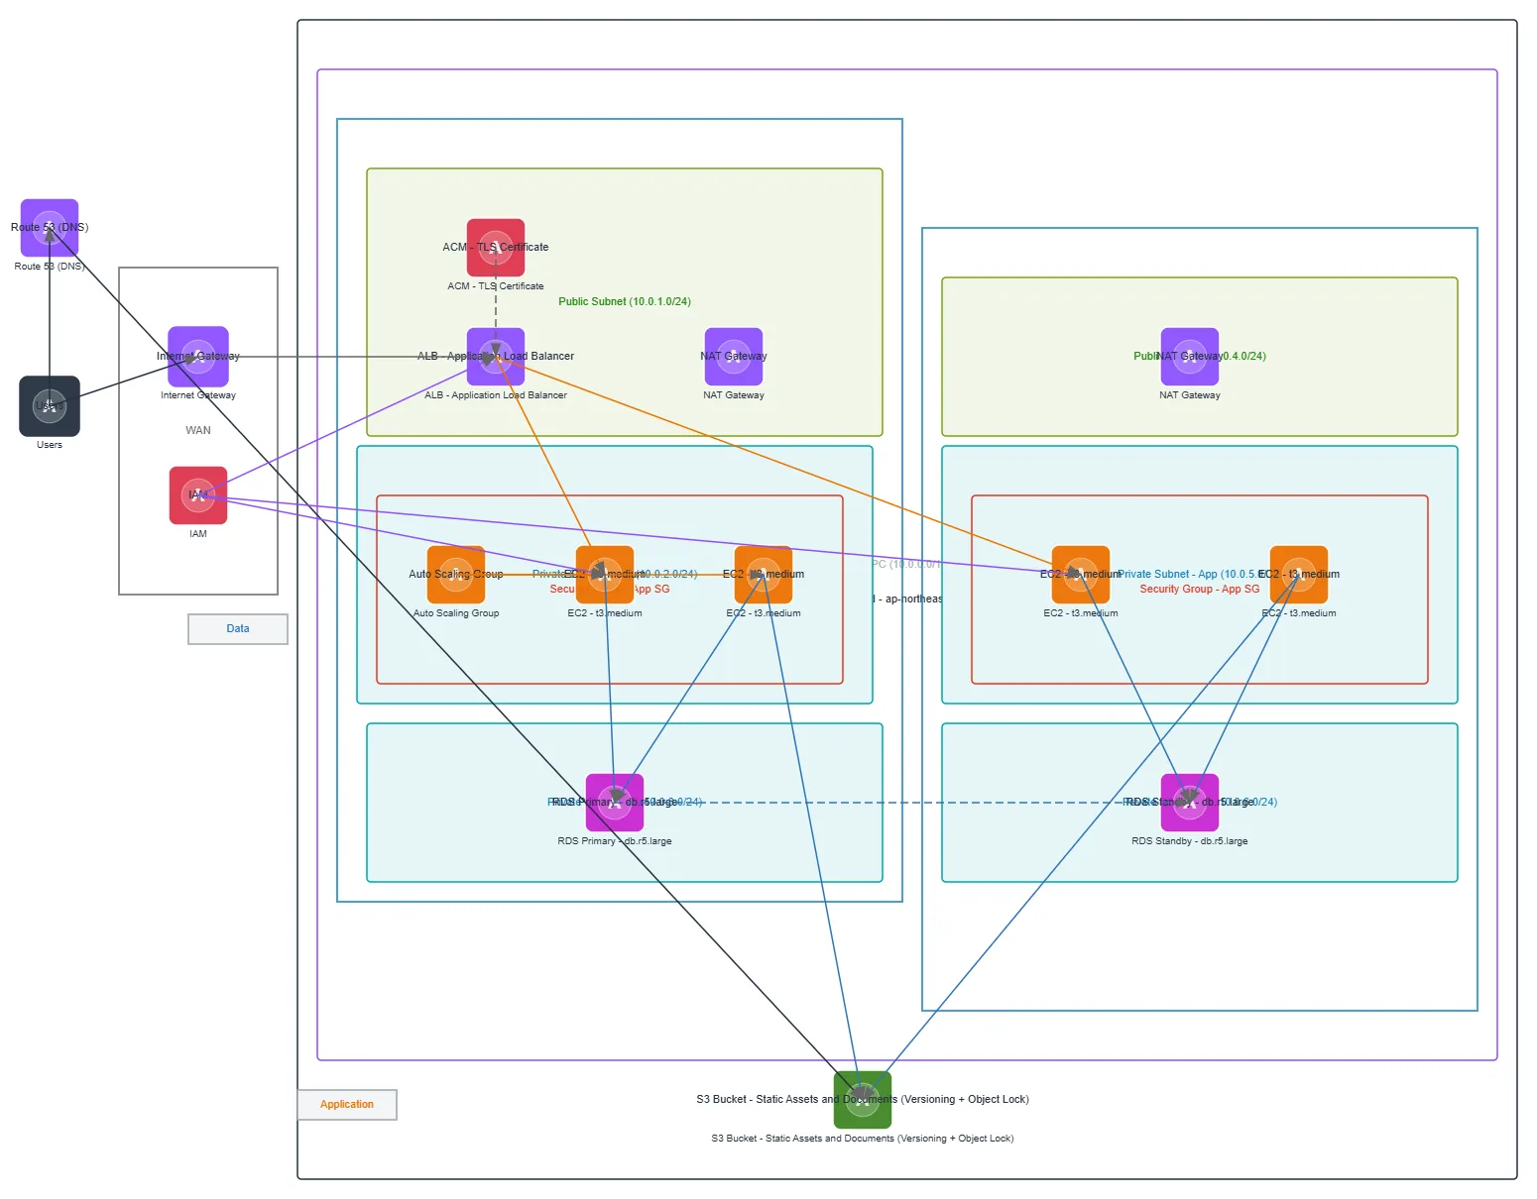Select the Route 53 (DNS) icon
The height and width of the screenshot is (1199, 1537).
[50, 228]
